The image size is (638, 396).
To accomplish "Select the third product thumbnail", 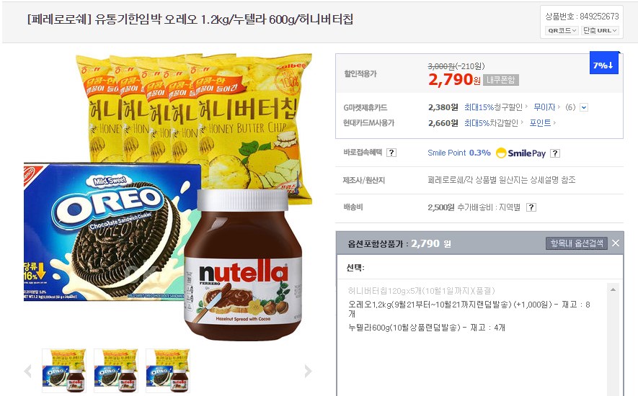I will coord(168,370).
